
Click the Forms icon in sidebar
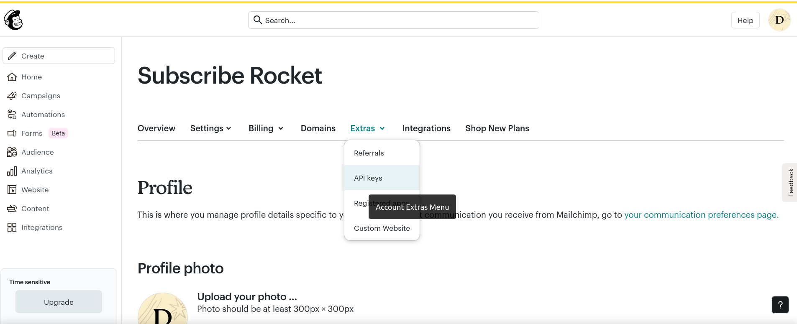coord(12,133)
